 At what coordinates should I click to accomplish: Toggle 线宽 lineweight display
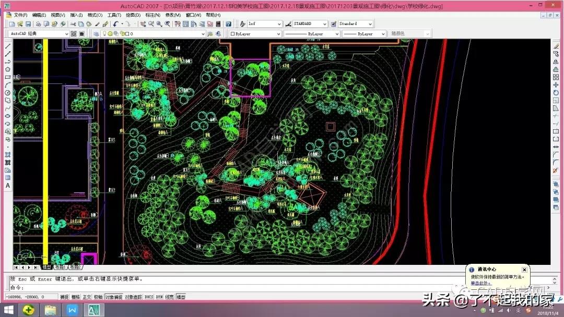(x=169, y=297)
